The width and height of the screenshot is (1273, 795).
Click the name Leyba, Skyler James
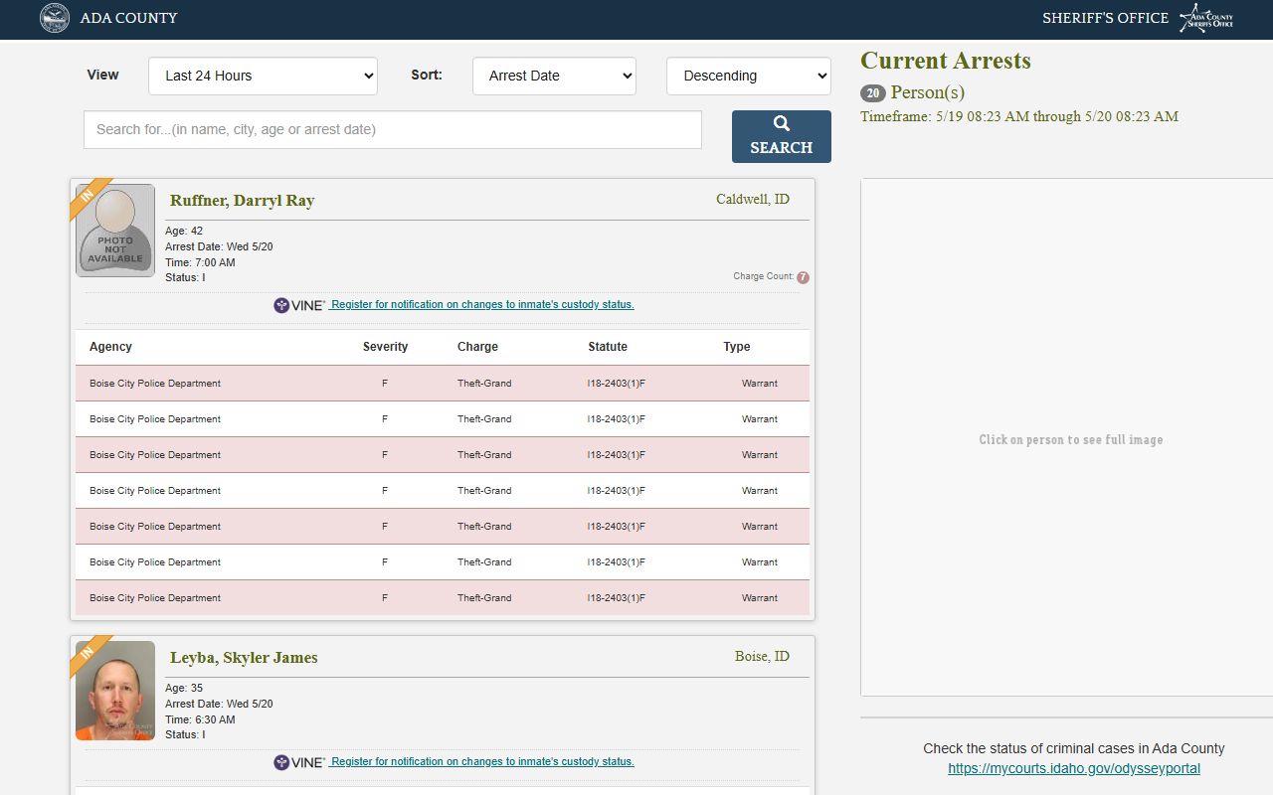[x=244, y=658]
